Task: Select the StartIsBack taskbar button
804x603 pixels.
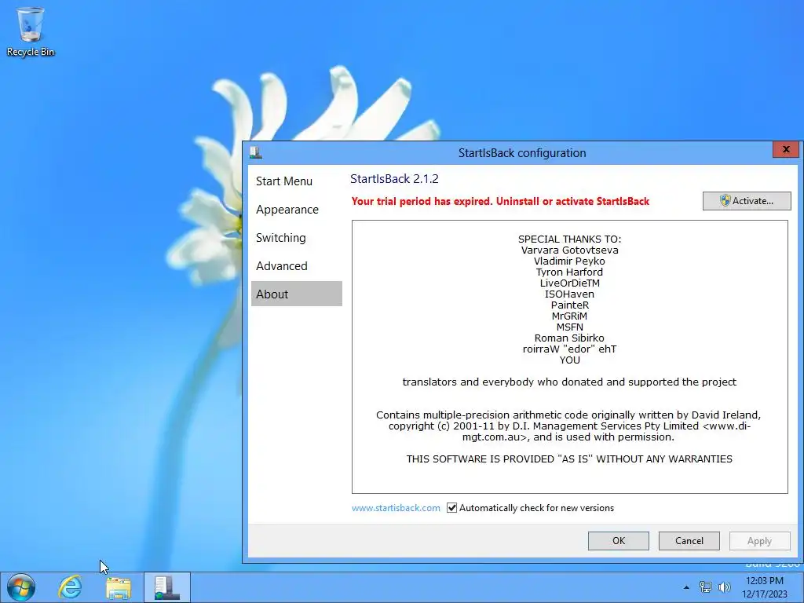Action: [167, 587]
